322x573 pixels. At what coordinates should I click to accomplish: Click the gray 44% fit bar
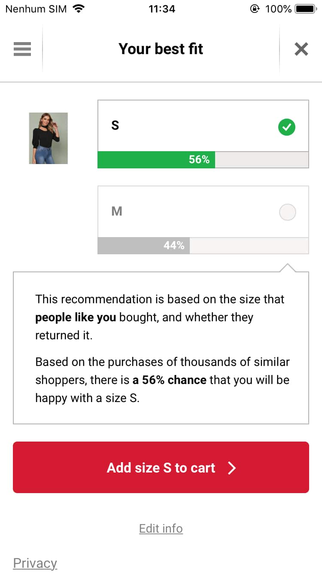144,246
